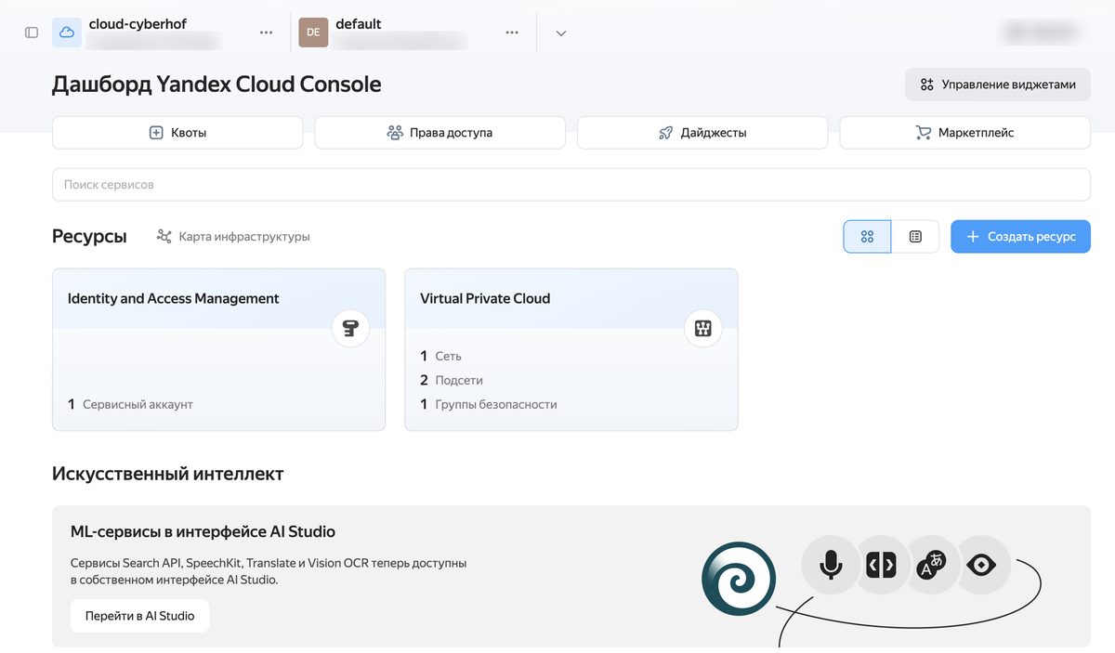Click the IAM key-stamp icon
This screenshot has height=653, width=1115.
[x=350, y=328]
